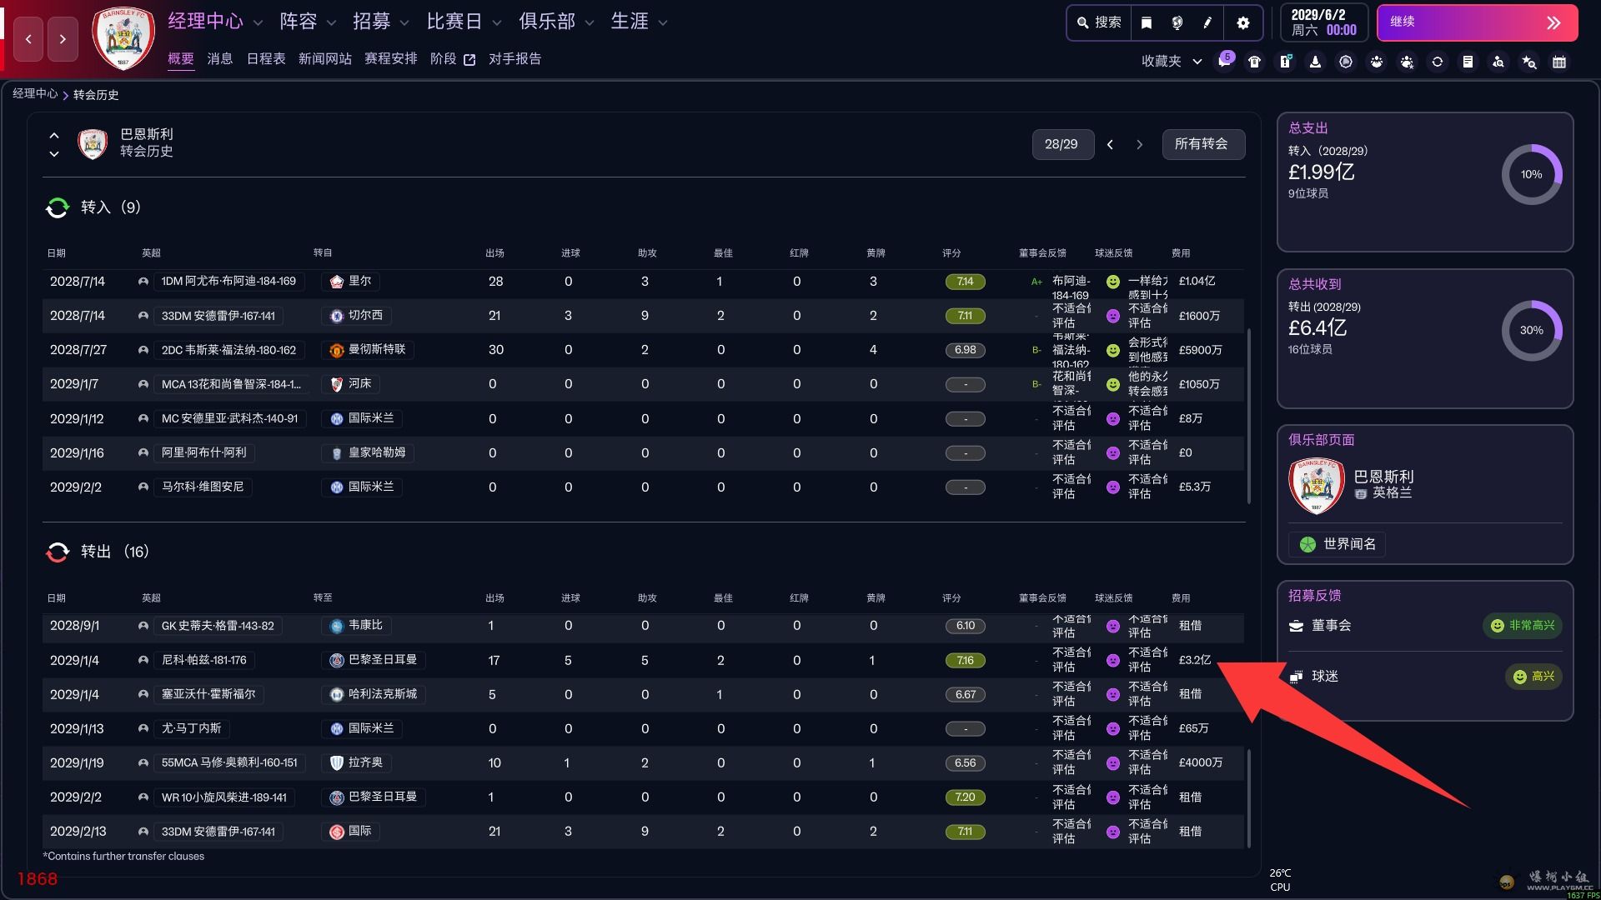The height and width of the screenshot is (900, 1601).
Task: Click the pencil notes icon
Action: click(x=1207, y=22)
